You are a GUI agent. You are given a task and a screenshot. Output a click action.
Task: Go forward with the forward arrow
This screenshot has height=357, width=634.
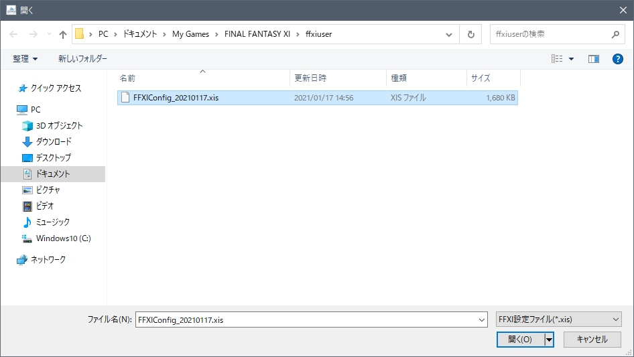(33, 34)
